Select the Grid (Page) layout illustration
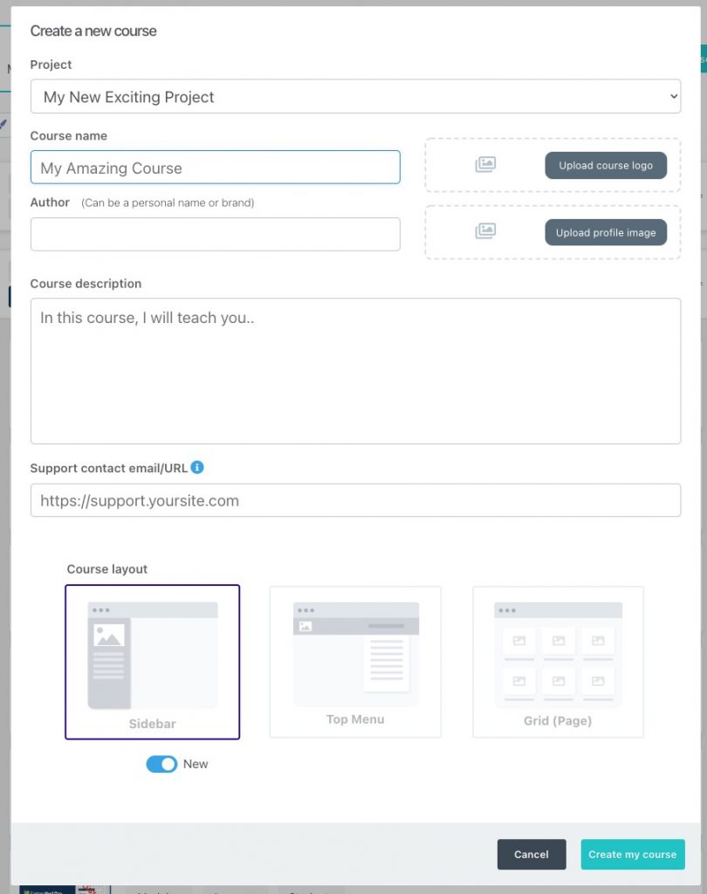 559,655
